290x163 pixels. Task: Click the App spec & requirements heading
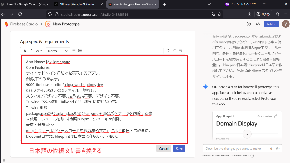click(44, 41)
